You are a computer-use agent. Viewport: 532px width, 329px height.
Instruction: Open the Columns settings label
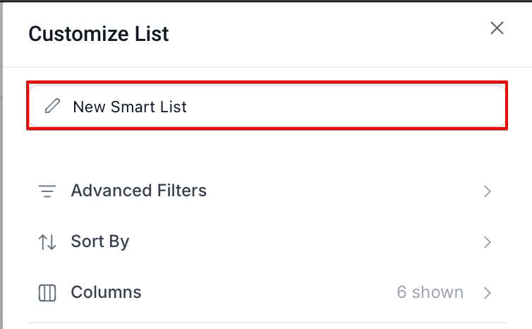106,292
